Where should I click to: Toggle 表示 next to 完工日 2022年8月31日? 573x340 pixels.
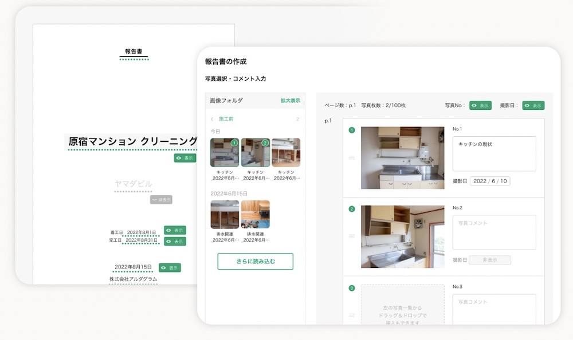(x=175, y=242)
